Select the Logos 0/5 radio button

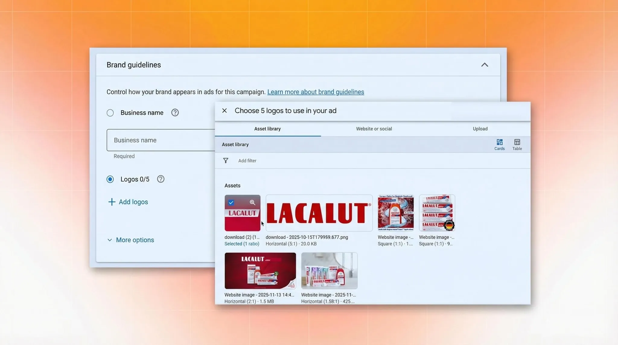(x=110, y=179)
